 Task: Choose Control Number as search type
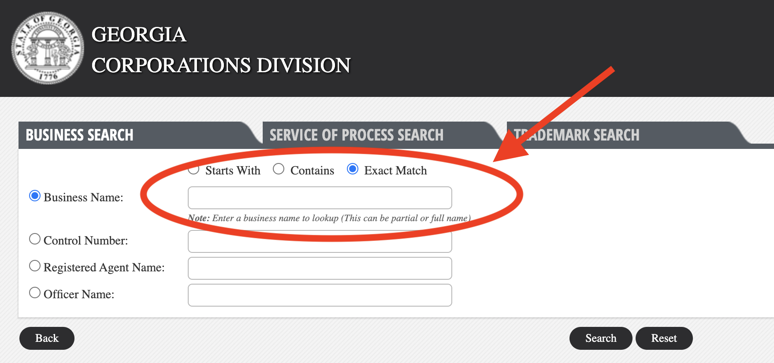pos(35,239)
